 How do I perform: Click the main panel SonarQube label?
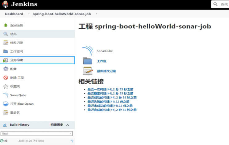tap(105, 51)
